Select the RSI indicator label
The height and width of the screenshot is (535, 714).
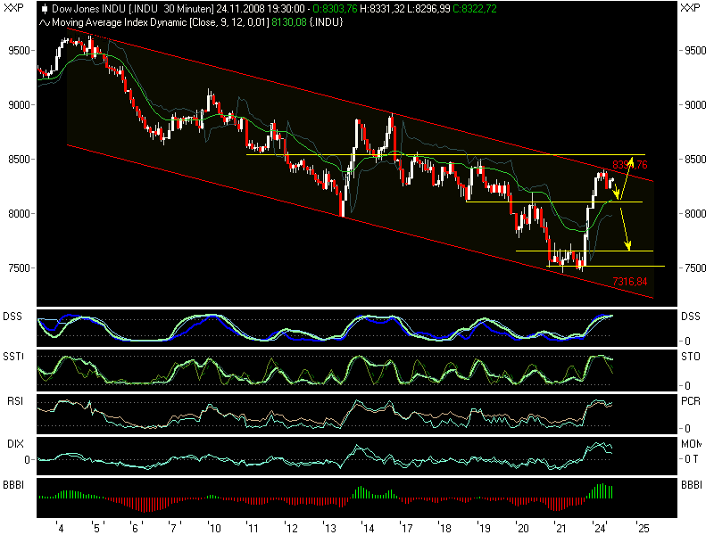coord(15,400)
